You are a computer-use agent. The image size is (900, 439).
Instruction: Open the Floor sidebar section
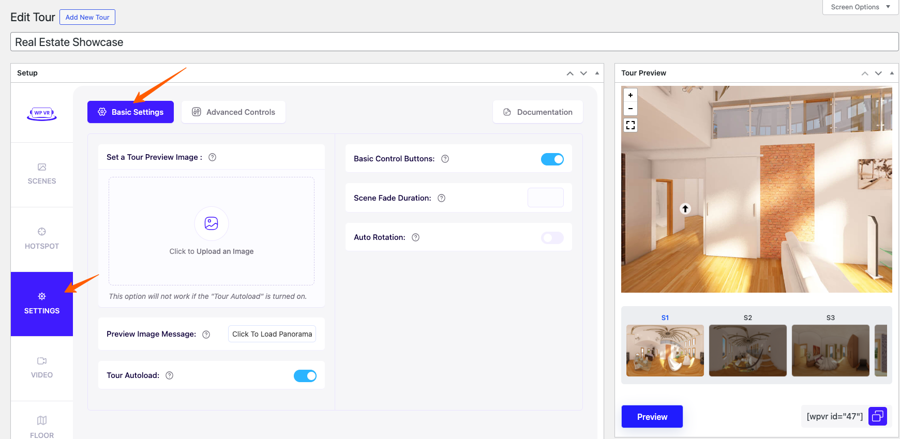pyautogui.click(x=42, y=427)
